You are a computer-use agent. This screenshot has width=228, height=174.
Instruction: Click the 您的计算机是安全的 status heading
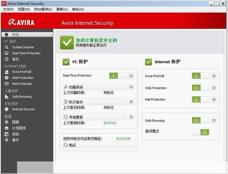click(x=97, y=40)
